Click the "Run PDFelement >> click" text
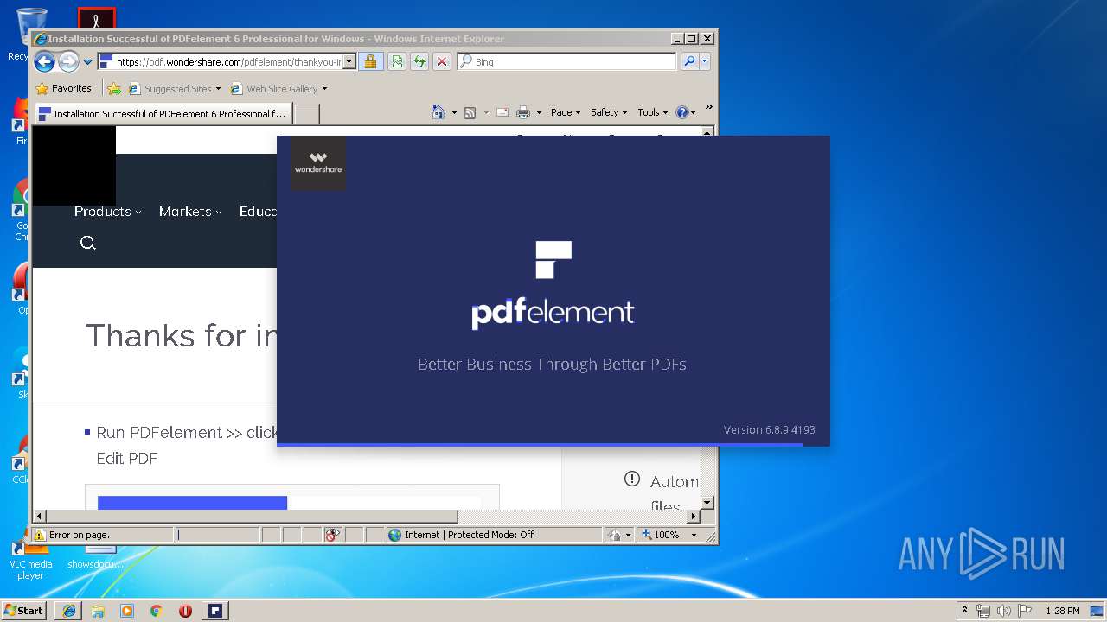This screenshot has height=622, width=1107. click(x=187, y=432)
